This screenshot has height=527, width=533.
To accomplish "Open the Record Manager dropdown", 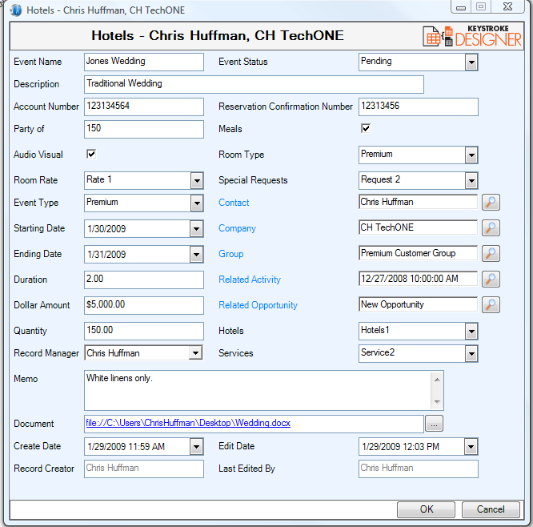I will 195,353.
